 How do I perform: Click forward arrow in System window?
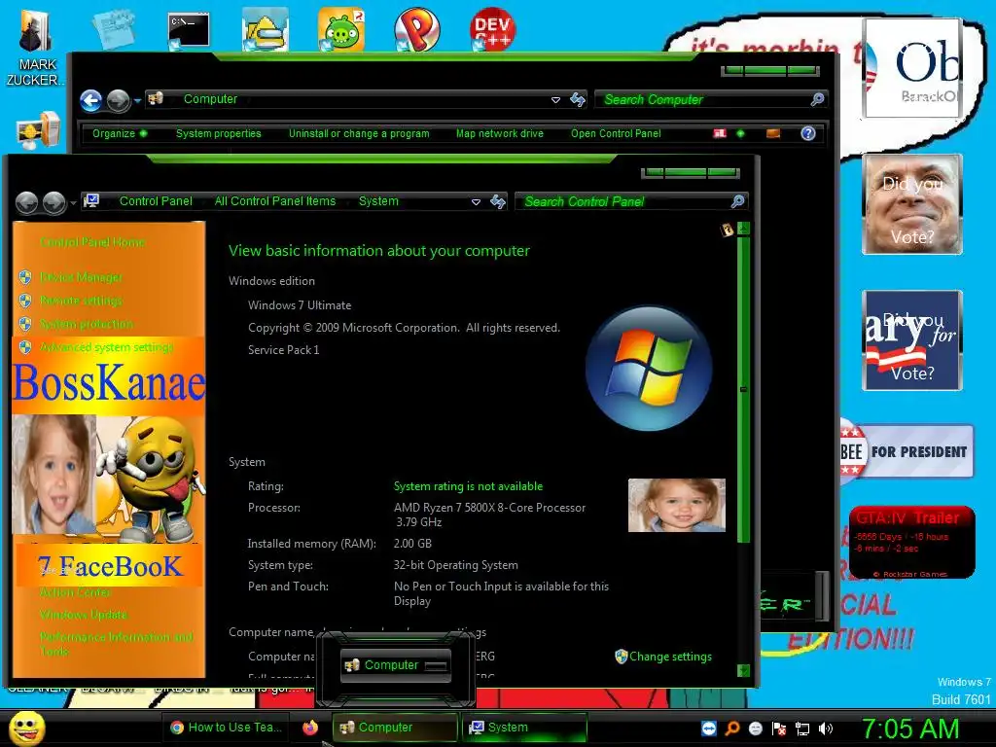[x=54, y=202]
